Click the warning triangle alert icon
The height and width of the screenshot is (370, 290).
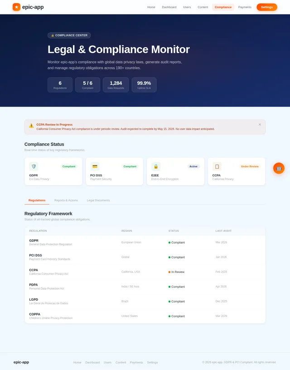pyautogui.click(x=31, y=126)
